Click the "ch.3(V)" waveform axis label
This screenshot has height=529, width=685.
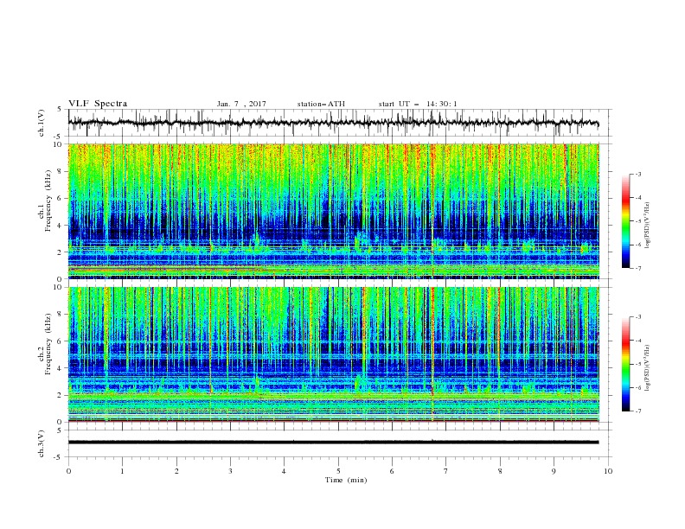[42, 443]
